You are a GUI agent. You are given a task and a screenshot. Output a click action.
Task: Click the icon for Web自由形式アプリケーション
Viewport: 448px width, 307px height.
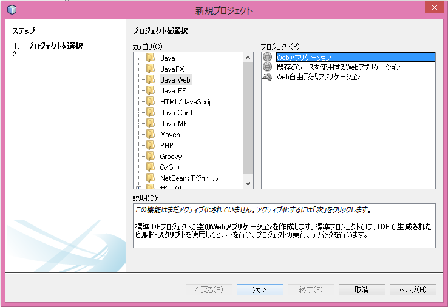pyautogui.click(x=268, y=77)
